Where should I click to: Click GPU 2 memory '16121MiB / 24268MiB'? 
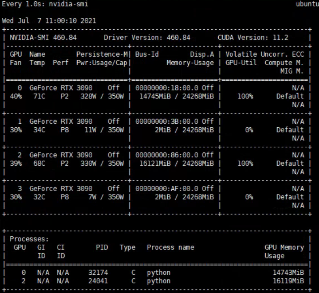click(177, 164)
